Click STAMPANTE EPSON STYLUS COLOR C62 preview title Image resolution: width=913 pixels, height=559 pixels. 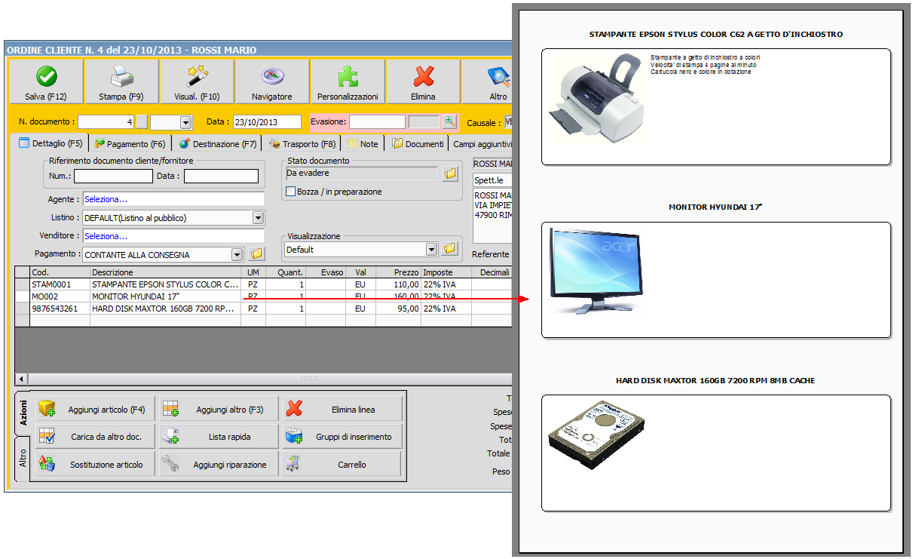(716, 34)
